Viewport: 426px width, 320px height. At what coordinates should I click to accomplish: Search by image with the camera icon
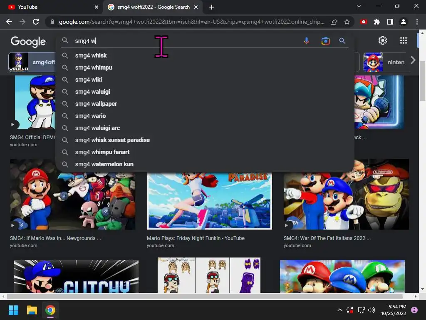(x=325, y=41)
